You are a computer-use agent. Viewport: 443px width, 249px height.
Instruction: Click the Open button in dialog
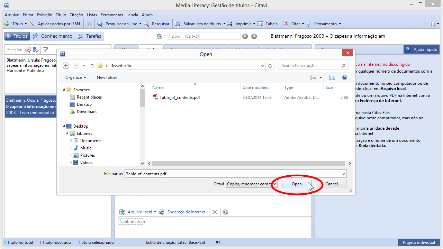[297, 184]
